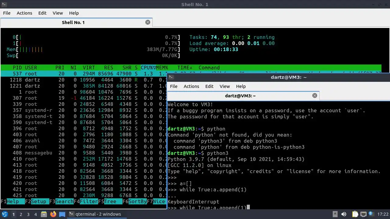Close the Shell No. 1 tab
This screenshot has height=219, width=390.
pyautogui.click(x=148, y=22)
